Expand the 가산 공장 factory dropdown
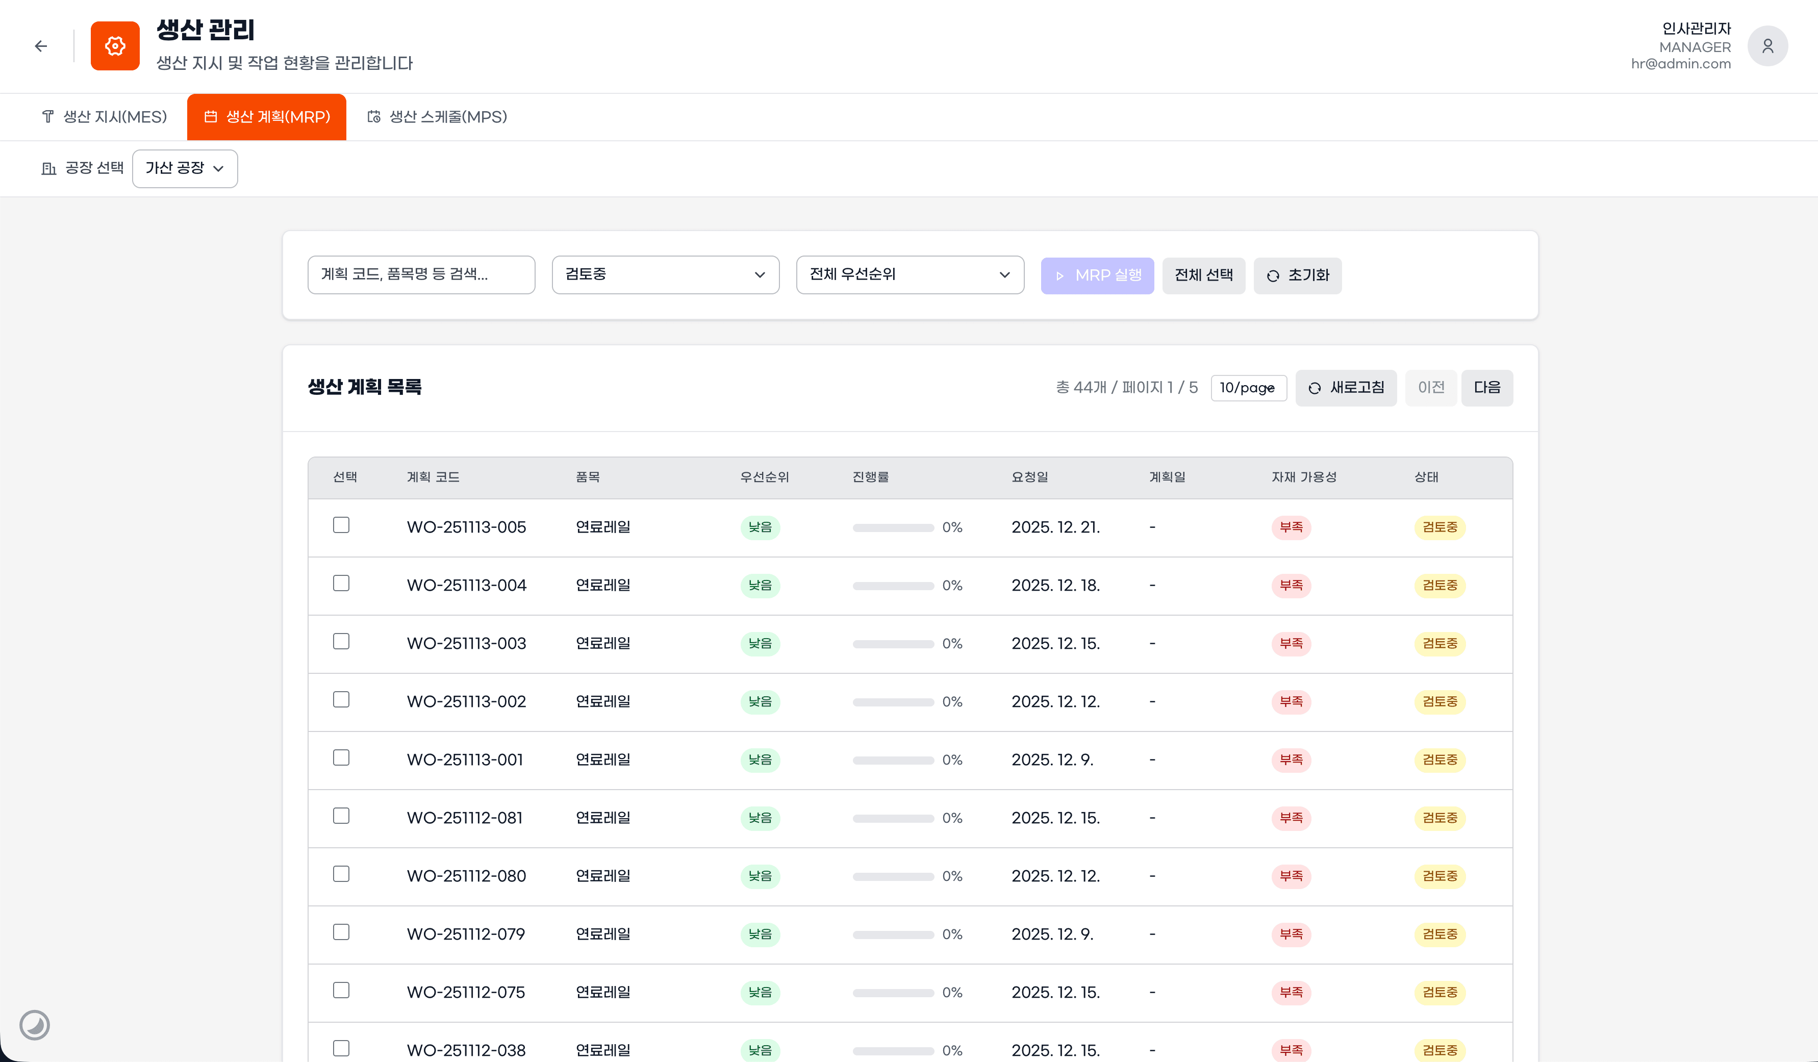This screenshot has height=1062, width=1818. (185, 168)
